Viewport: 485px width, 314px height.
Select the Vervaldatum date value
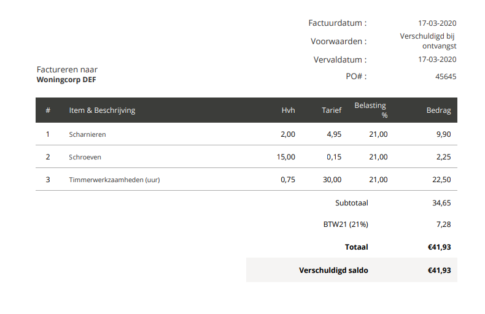(437, 59)
